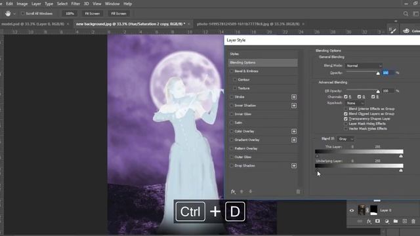This screenshot has width=420, height=236.
Task: Click link layers icon in Layers panel
Action: point(360,222)
